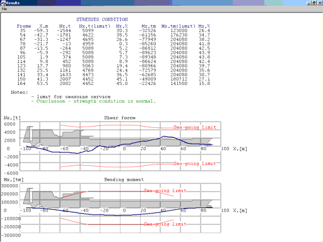Click the Results window title icon
Image resolution: width=323 pixels, height=242 pixels.
[3, 3]
